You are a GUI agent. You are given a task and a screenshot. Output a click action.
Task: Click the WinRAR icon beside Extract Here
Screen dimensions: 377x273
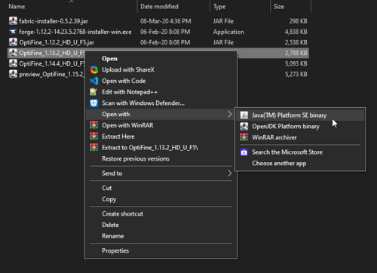[x=94, y=136]
